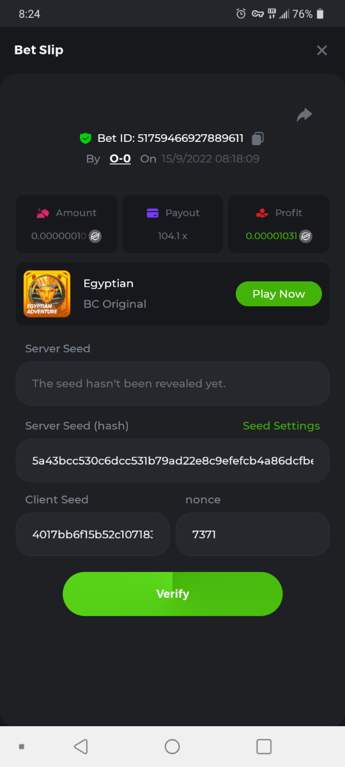Screen dimensions: 345x767
Task: Tap the Android back navigation button
Action: [x=80, y=747]
